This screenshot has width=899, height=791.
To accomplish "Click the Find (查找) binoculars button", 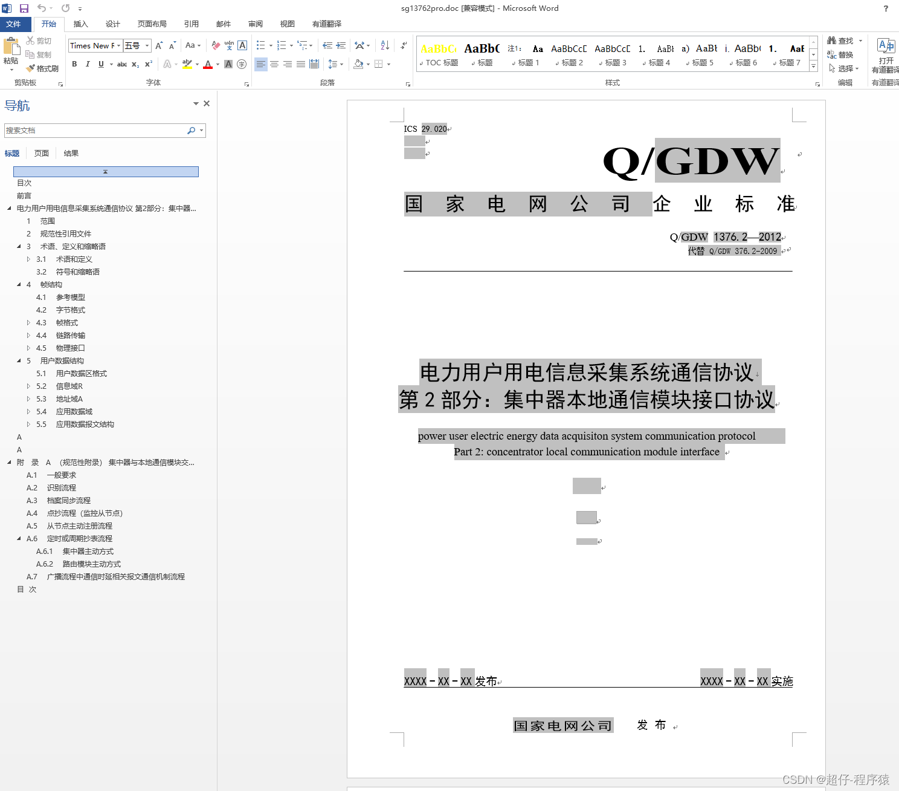I will [x=841, y=41].
